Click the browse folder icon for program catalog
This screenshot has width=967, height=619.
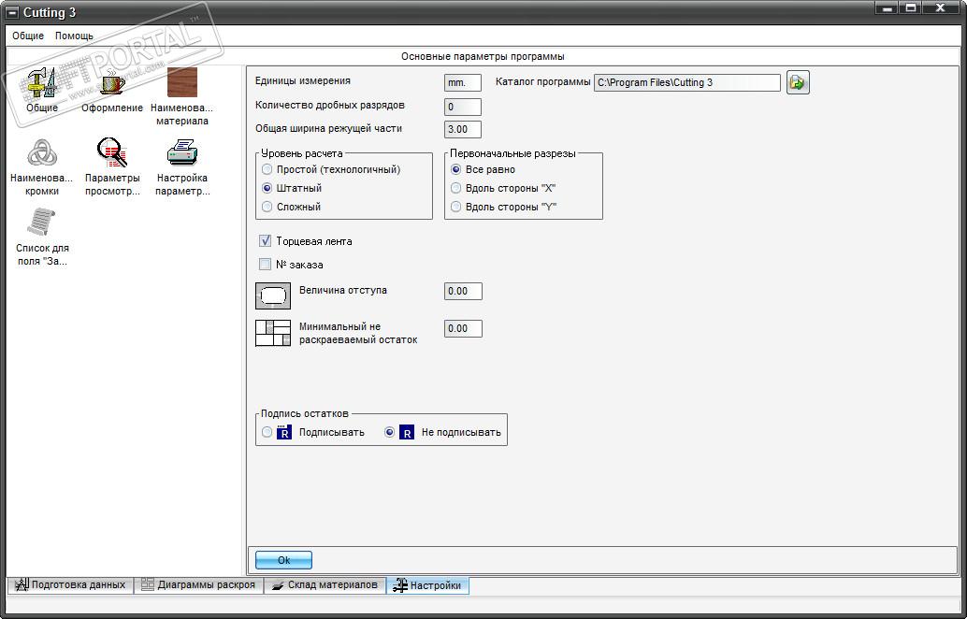[798, 82]
